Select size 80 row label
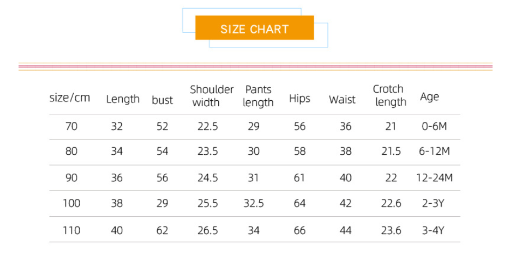The width and height of the screenshot is (510, 262). click(x=71, y=151)
